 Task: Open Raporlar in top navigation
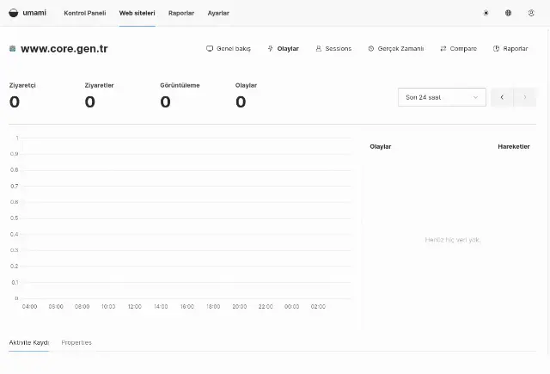click(x=181, y=13)
